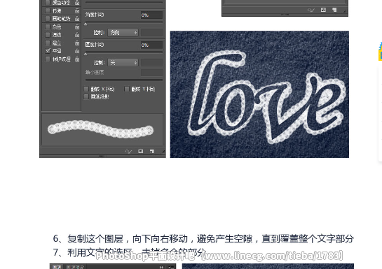Open the roundness jitter Control dropdown set to 关
Image resolution: width=382 pixels, height=269 pixels.
[x=123, y=63]
